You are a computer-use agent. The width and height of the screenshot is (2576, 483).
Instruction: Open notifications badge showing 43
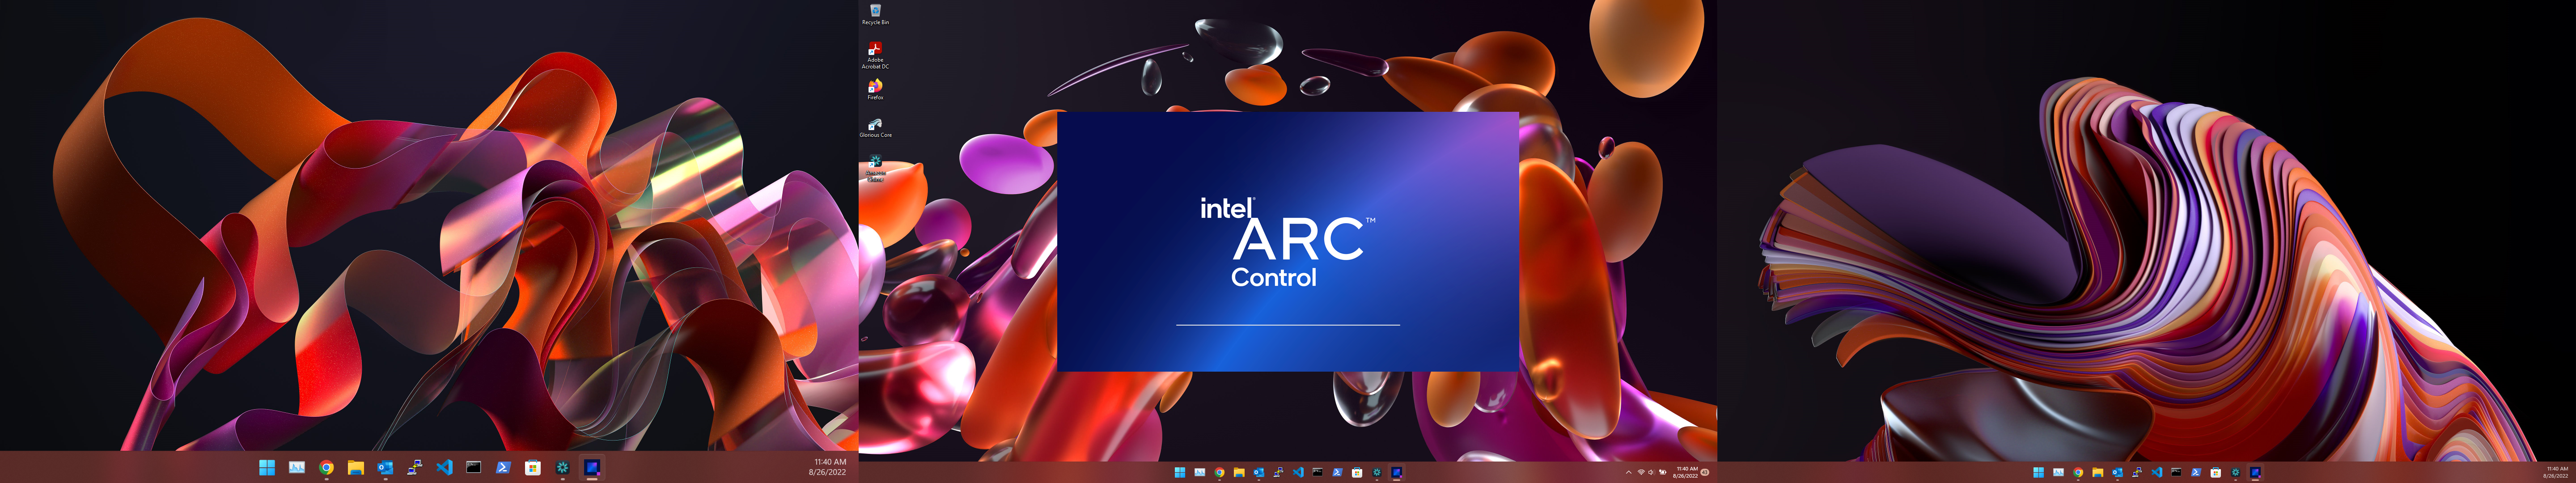point(1705,472)
